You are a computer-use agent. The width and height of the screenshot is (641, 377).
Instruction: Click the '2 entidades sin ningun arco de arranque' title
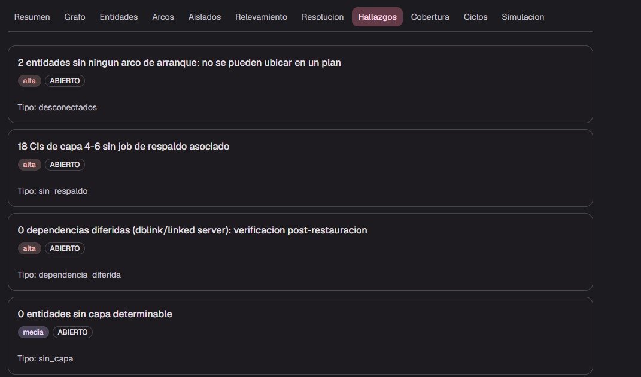(179, 63)
